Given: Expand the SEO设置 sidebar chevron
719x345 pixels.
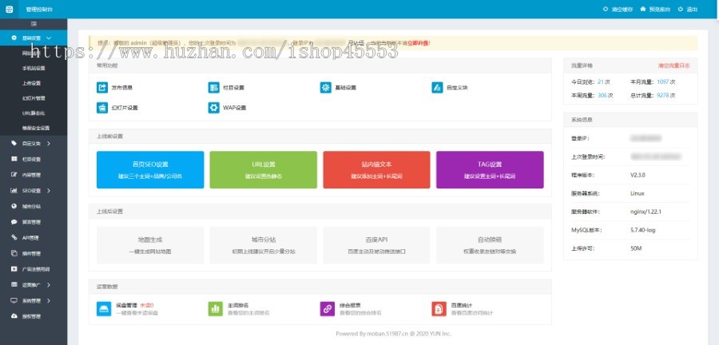Looking at the screenshot, I should [49, 191].
